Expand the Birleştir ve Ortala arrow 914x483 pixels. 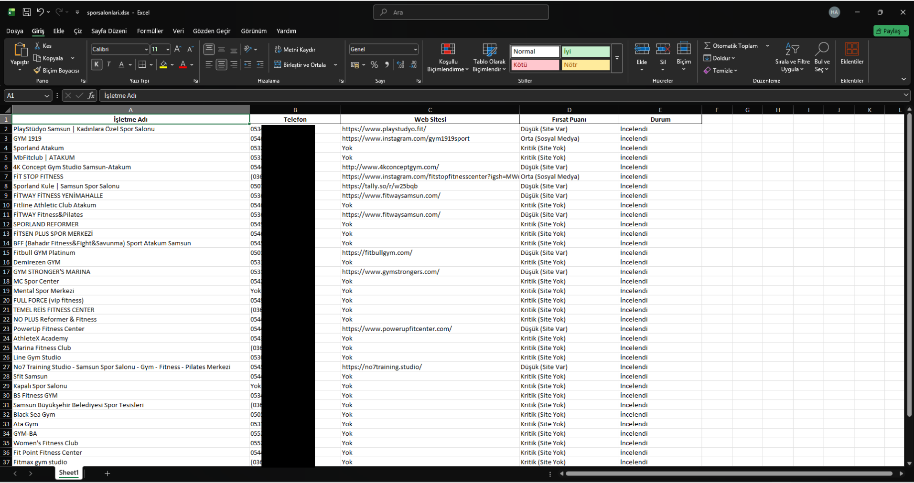tap(335, 64)
